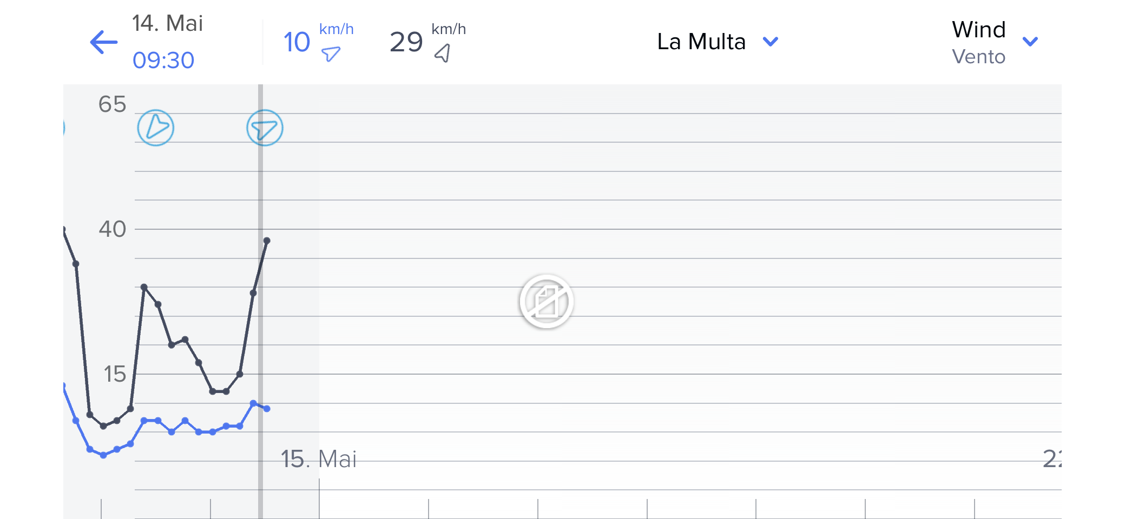Click the gray vertical time marker line

[260, 324]
